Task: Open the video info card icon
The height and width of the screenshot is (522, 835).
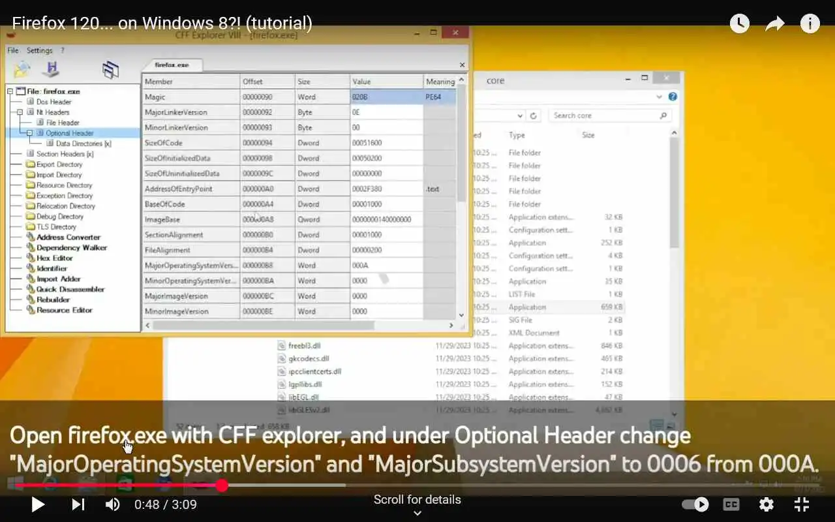Action: (x=810, y=24)
